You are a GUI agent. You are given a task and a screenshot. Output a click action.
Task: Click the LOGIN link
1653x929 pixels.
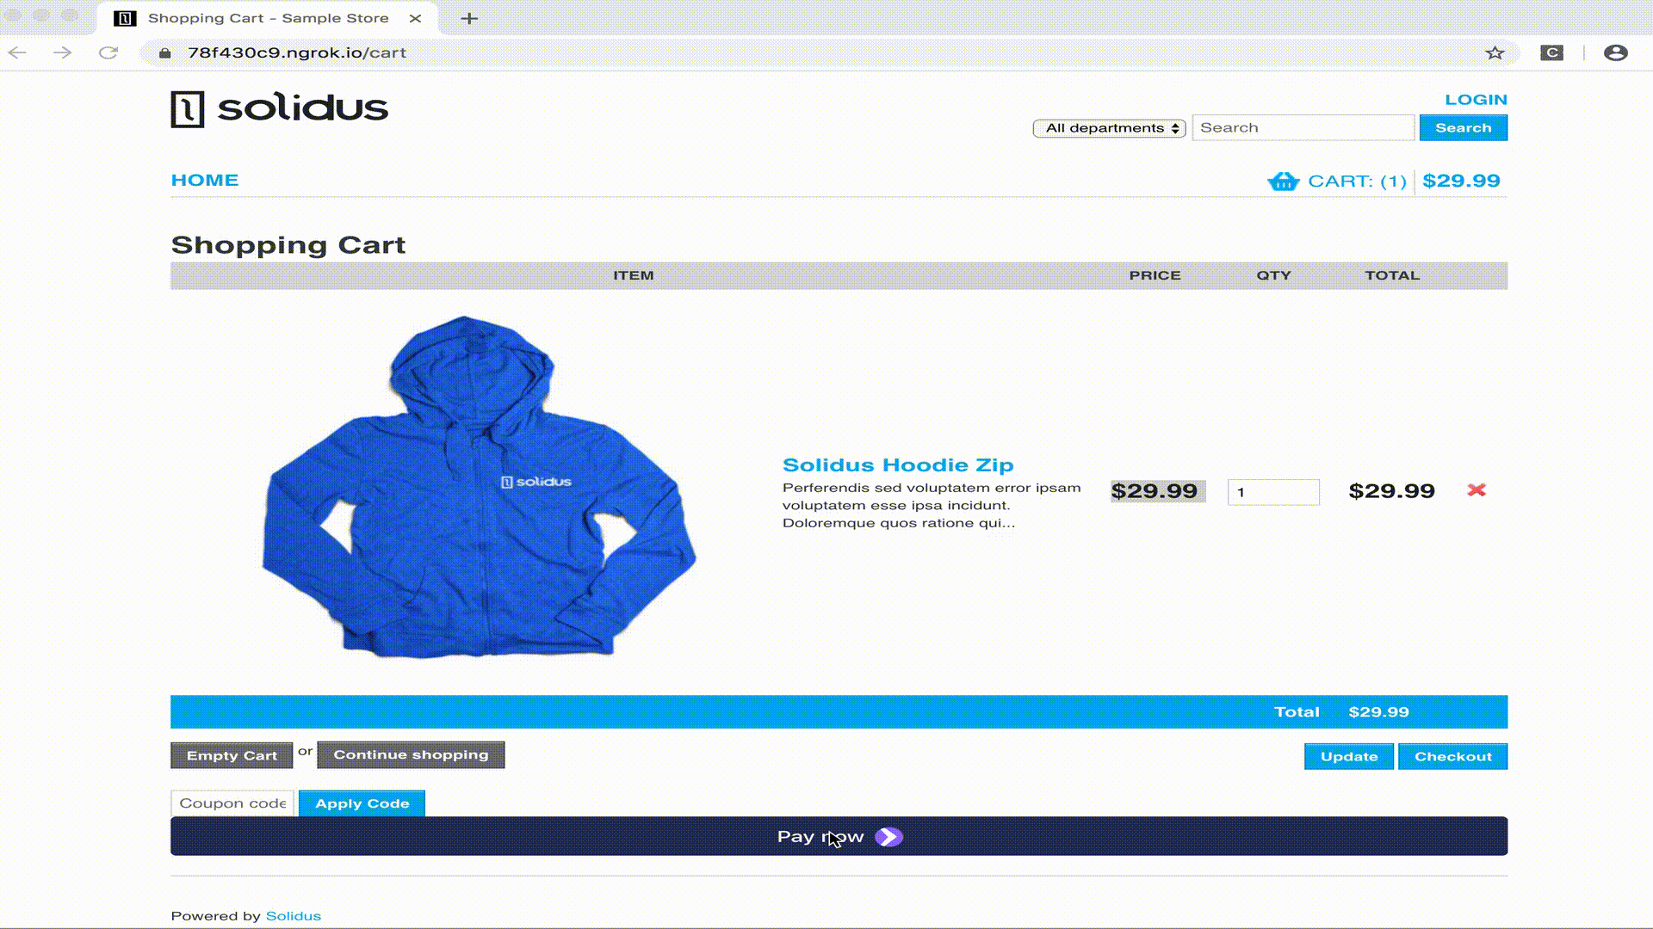1476,100
